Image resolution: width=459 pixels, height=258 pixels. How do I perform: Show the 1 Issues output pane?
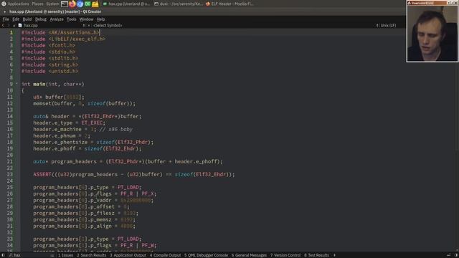click(x=65, y=255)
